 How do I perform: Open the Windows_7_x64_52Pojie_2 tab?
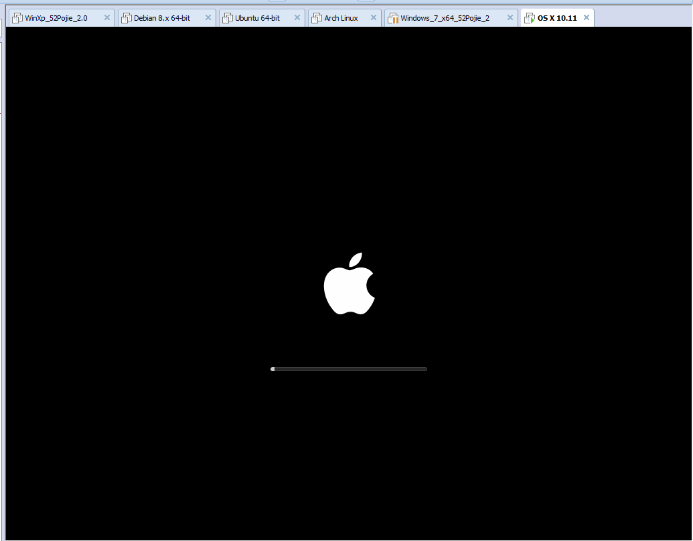pyautogui.click(x=445, y=18)
